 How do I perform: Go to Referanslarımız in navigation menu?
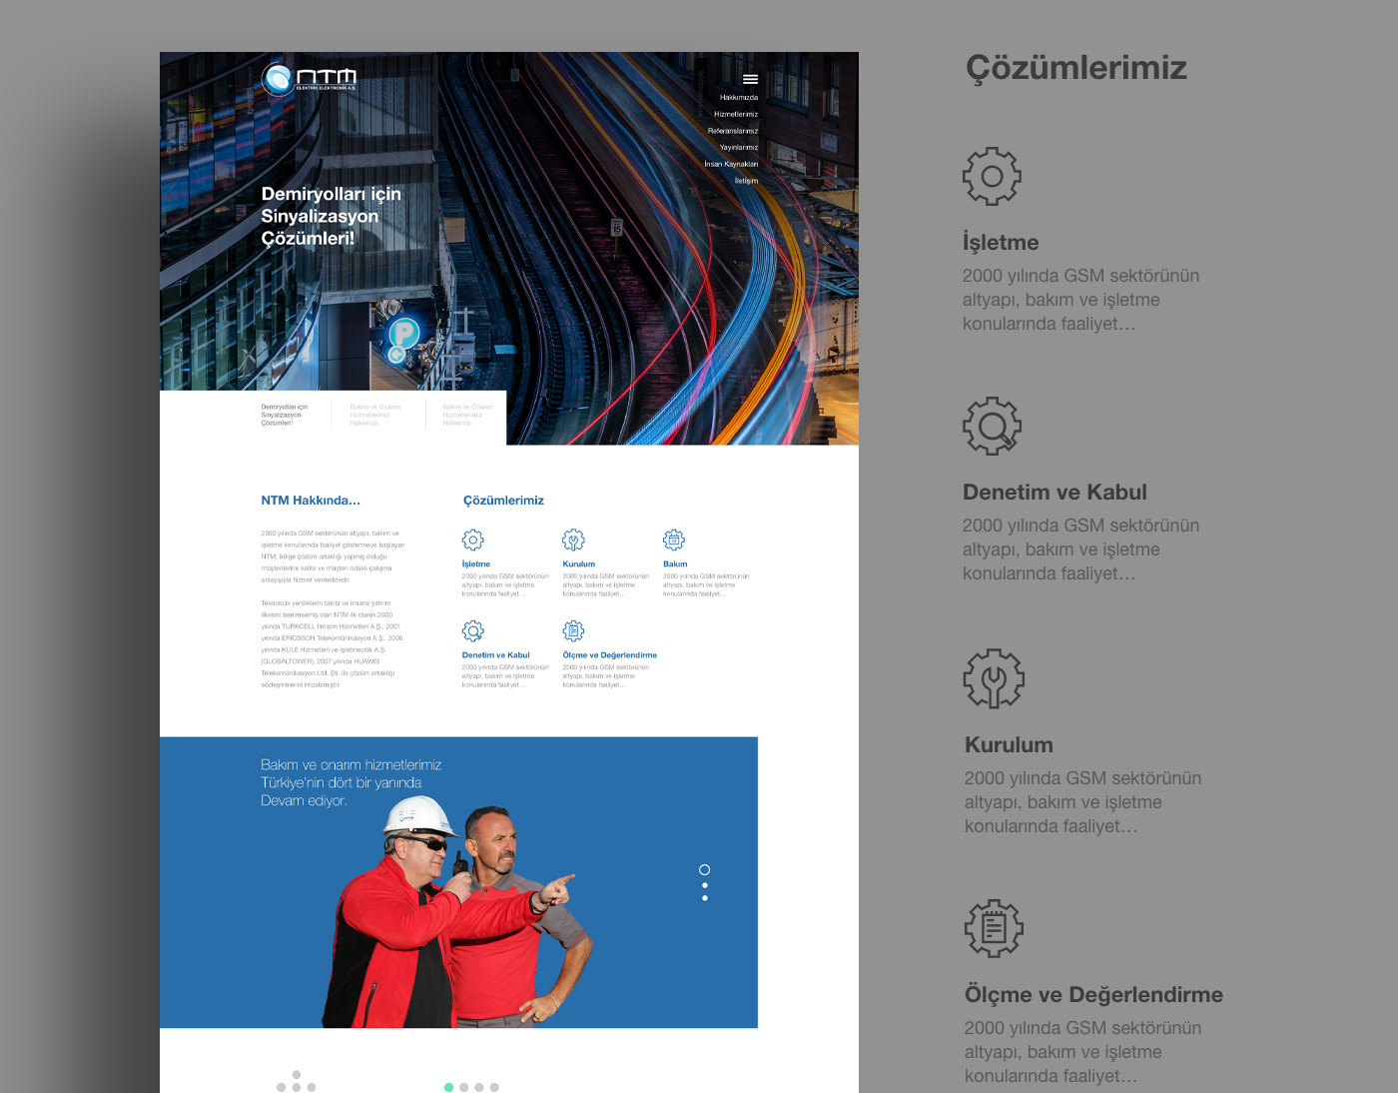[x=733, y=131]
